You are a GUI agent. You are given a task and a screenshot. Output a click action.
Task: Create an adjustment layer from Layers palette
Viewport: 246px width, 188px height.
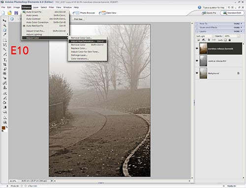204,40
